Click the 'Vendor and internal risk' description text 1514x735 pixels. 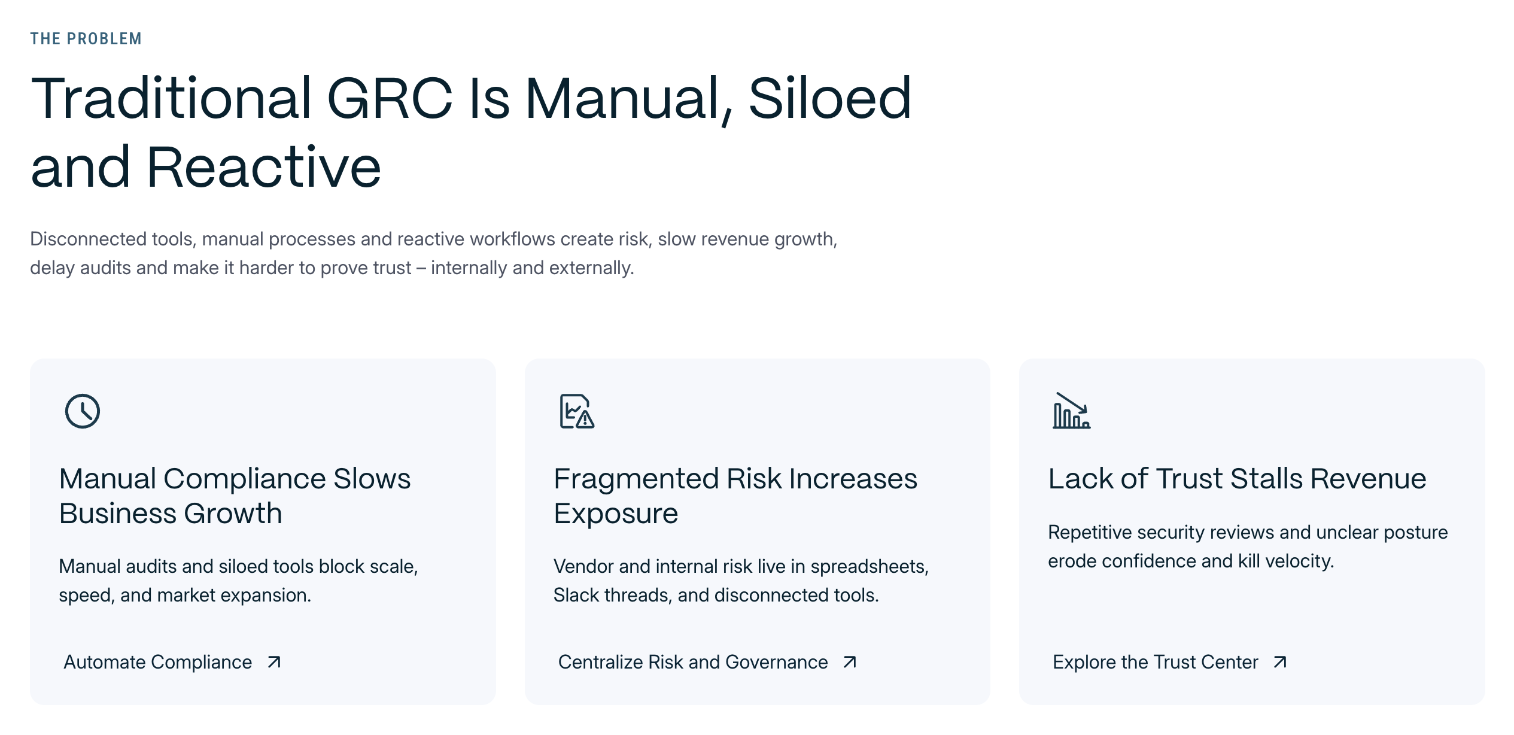(741, 580)
